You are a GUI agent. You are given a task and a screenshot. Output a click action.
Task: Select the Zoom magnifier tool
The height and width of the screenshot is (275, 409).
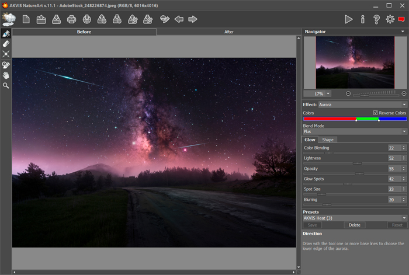point(6,85)
